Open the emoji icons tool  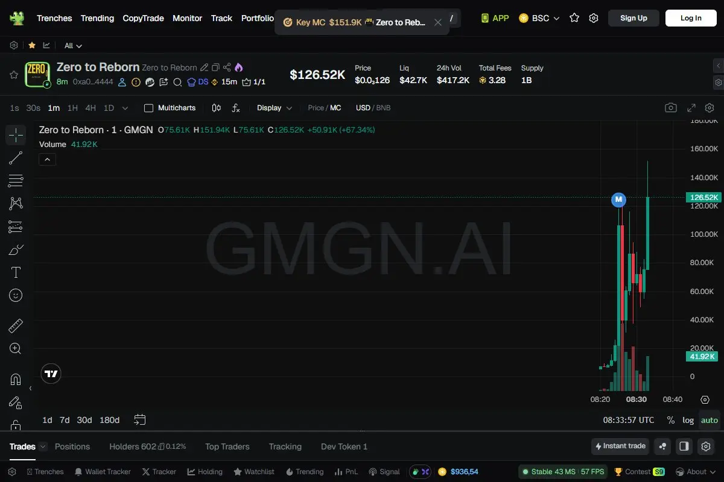coord(16,295)
